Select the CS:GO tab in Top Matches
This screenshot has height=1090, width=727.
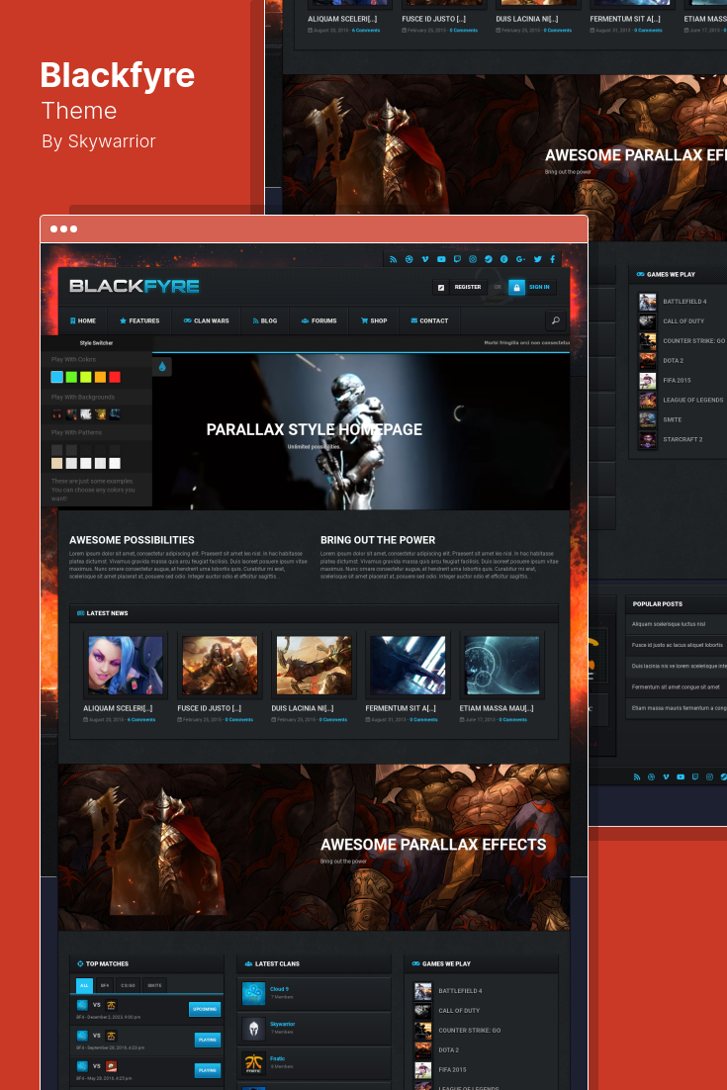point(128,985)
